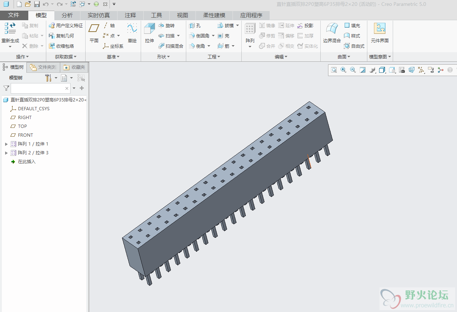Toggle the tree column display eye icon
The width and height of the screenshot is (457, 312).
coord(81,78)
